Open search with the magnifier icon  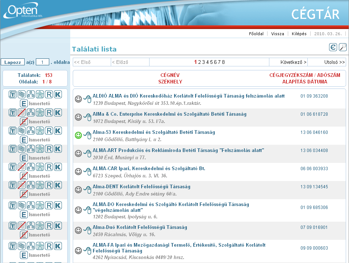point(342,47)
